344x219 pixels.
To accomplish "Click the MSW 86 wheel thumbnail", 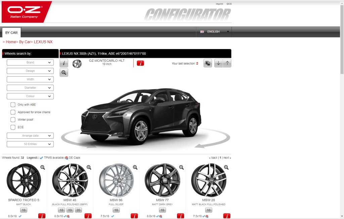I will [116, 180].
